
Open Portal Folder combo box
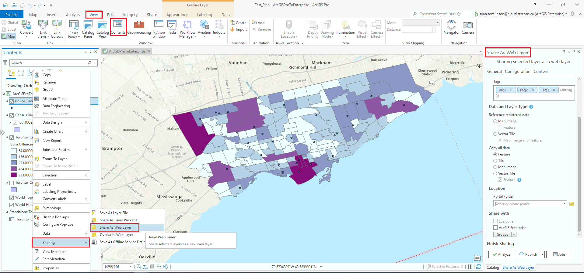click(530, 204)
